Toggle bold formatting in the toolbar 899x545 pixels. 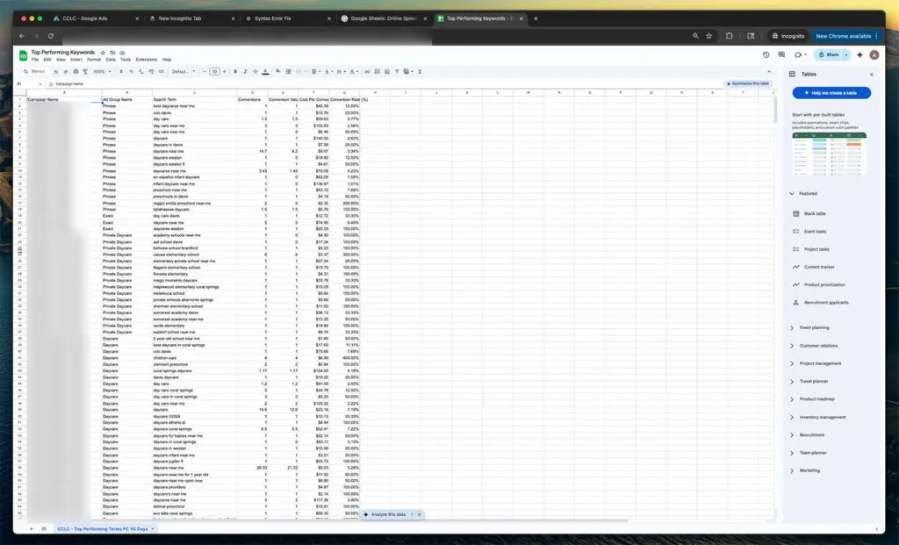coord(234,70)
